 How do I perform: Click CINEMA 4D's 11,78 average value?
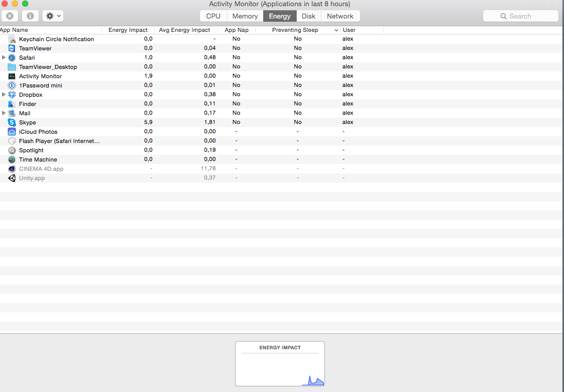[208, 168]
